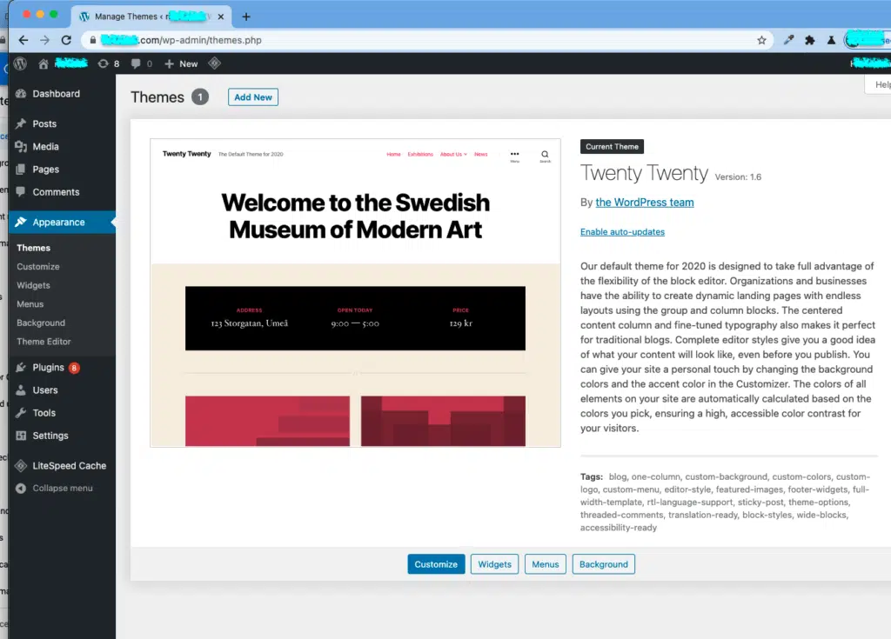Open the updates icon showing 8

coord(109,63)
